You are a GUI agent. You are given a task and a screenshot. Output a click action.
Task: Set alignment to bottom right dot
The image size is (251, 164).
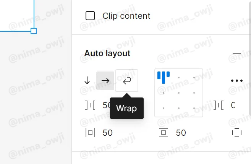(x=194, y=108)
